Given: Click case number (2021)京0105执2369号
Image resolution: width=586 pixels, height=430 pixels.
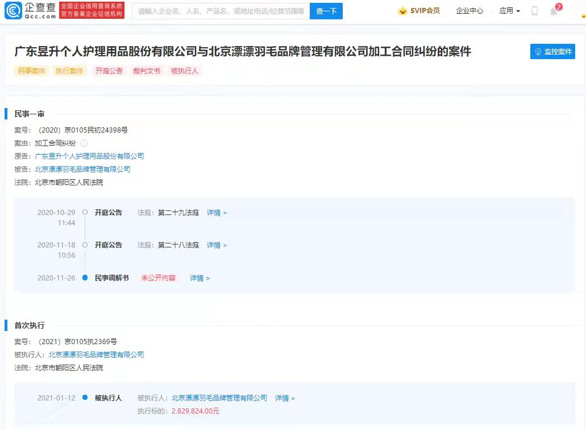Looking at the screenshot, I should [78, 342].
